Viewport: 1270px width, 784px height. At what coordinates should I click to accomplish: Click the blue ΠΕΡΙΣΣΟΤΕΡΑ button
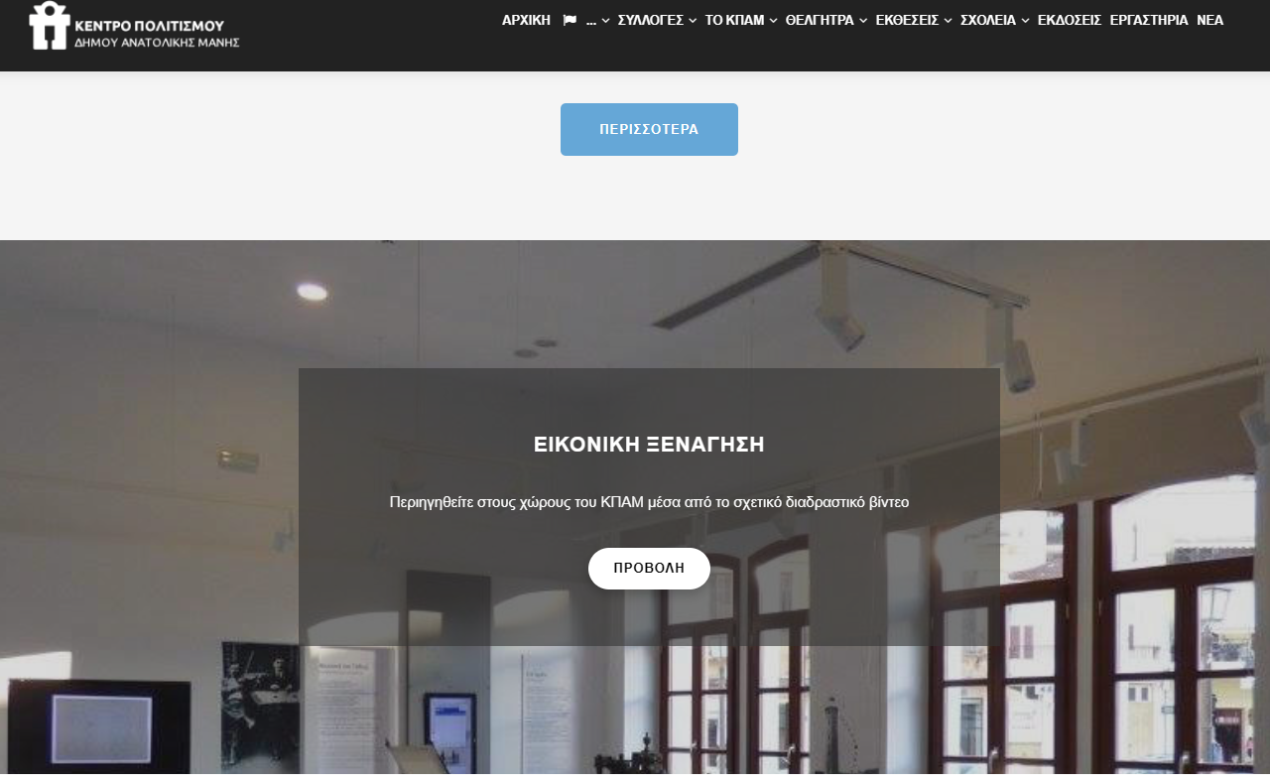click(x=649, y=129)
